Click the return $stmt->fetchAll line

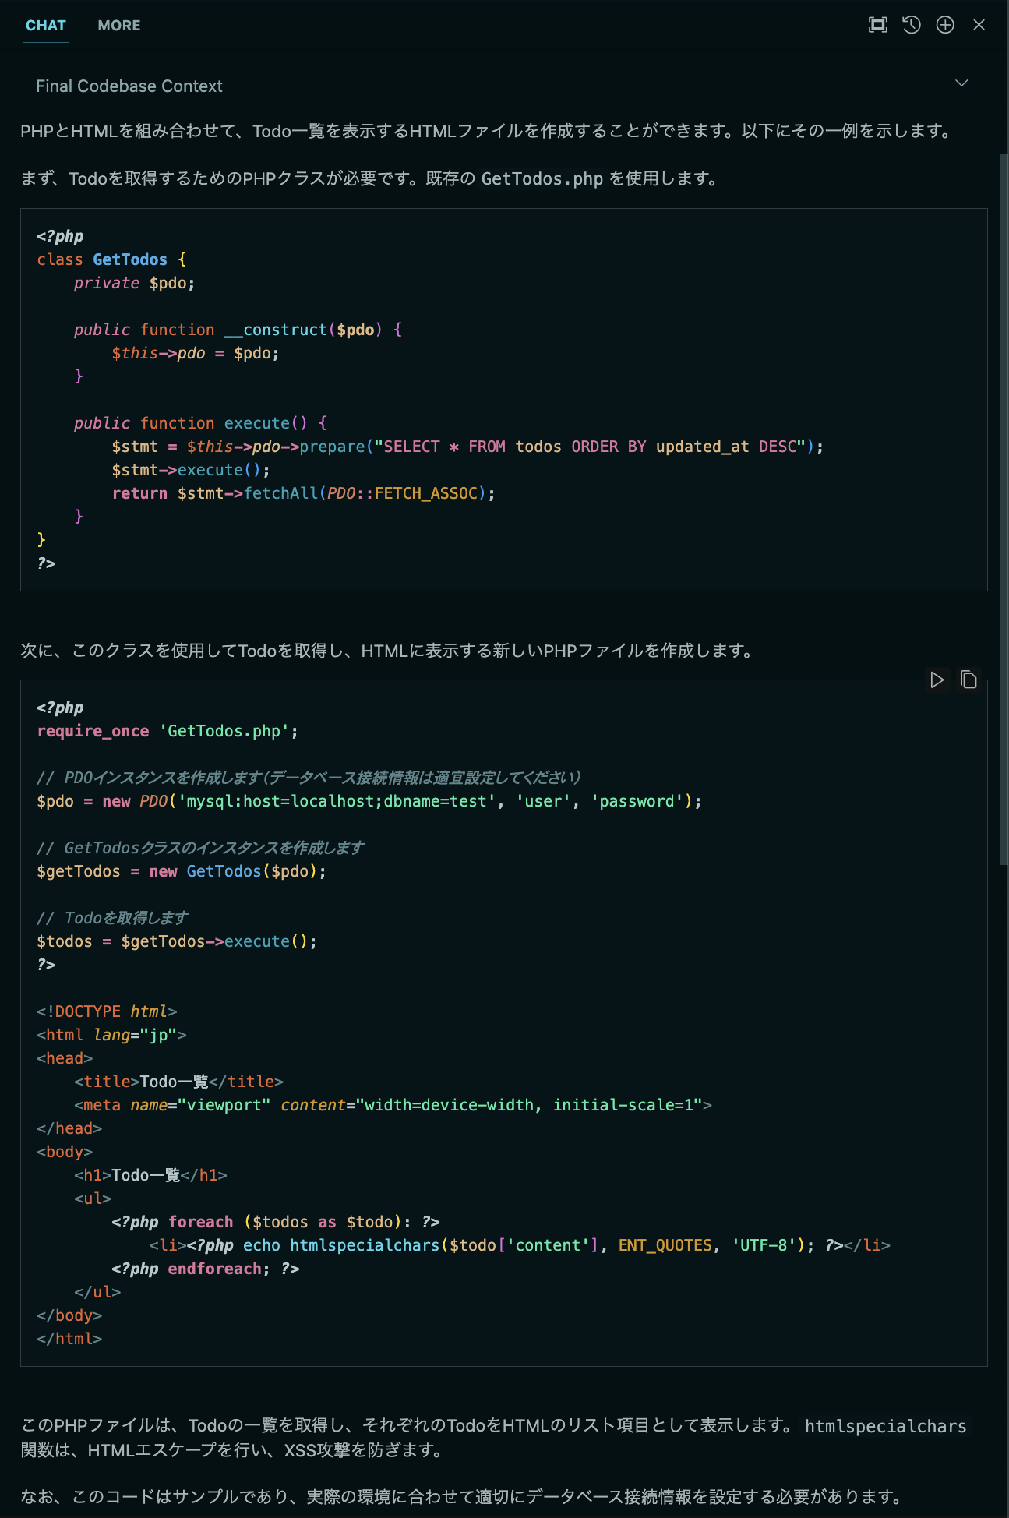tap(303, 493)
